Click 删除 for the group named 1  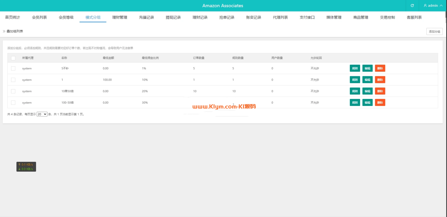(x=380, y=80)
